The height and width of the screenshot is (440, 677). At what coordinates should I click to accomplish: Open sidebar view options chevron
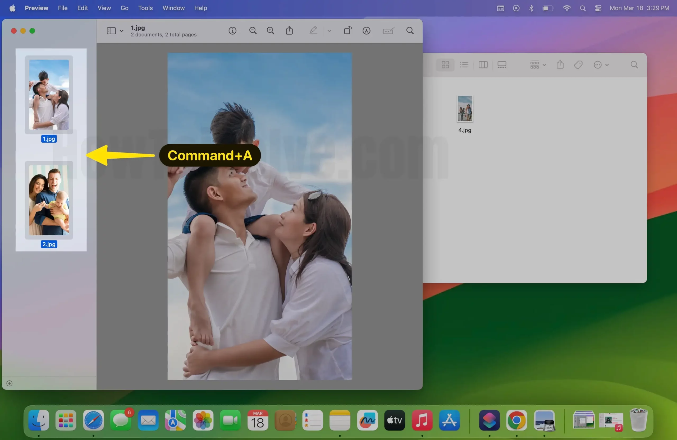(x=121, y=31)
